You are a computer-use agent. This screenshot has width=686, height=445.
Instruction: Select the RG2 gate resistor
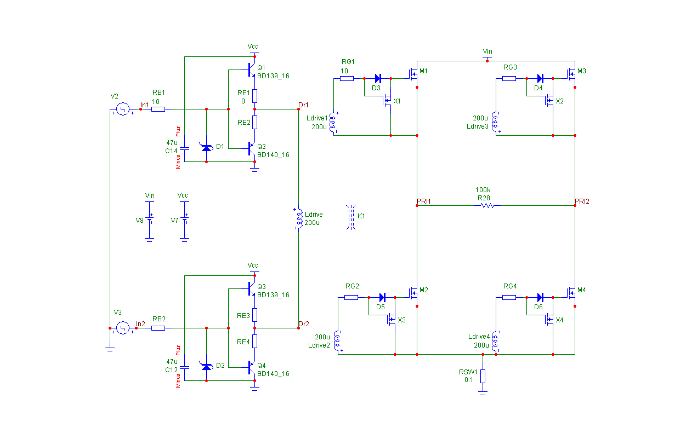coord(351,297)
